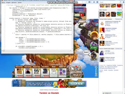
Task: Open Hizmet Koşulları link below game
Action: click(x=54, y=90)
